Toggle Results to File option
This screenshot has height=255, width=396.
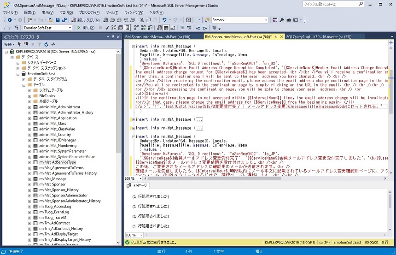click(x=173, y=28)
